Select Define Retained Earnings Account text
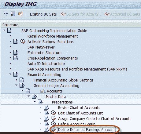This screenshot has height=134, width=141. click(87, 129)
